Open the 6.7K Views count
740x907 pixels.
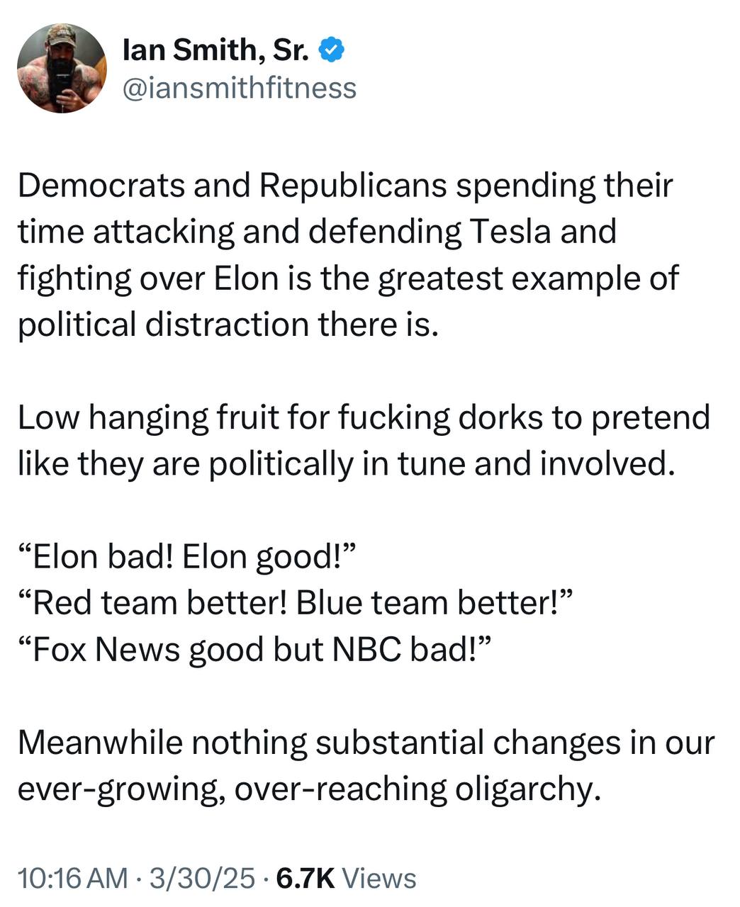coord(344,877)
